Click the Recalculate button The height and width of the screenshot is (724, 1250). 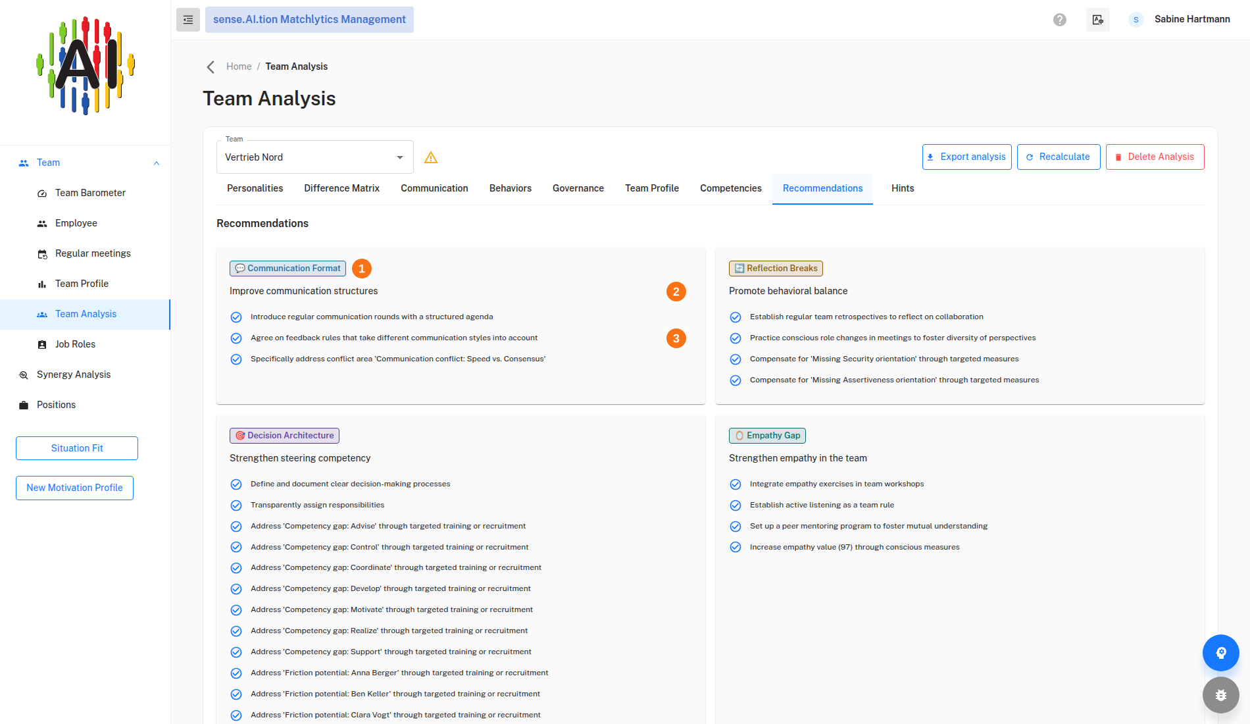click(1059, 157)
